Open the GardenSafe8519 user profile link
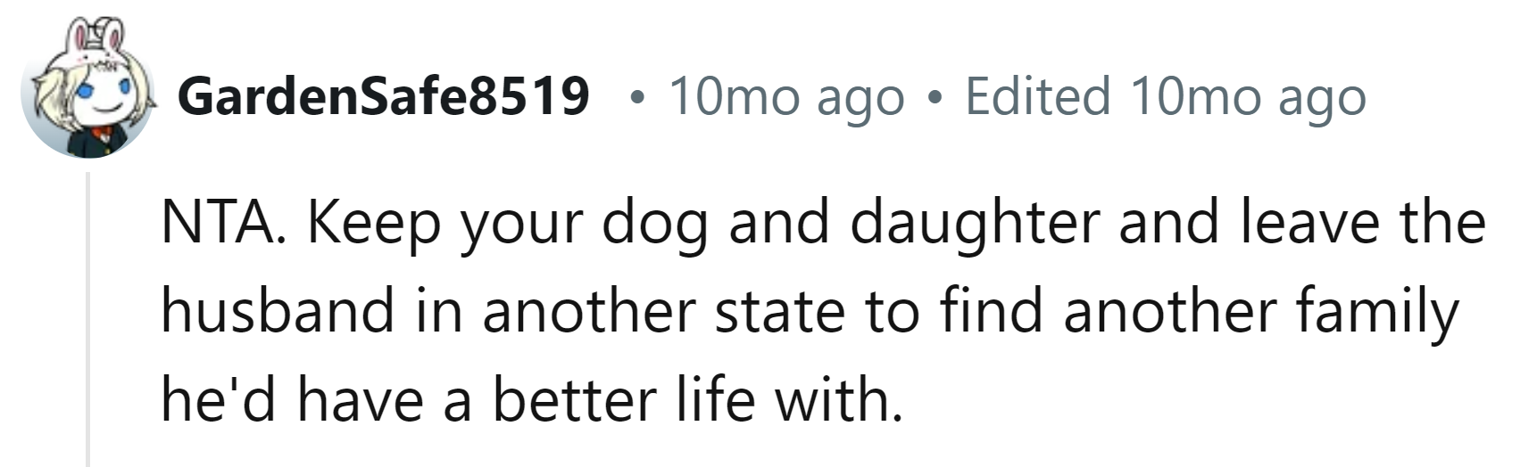This screenshot has height=467, width=1537. pos(384,95)
